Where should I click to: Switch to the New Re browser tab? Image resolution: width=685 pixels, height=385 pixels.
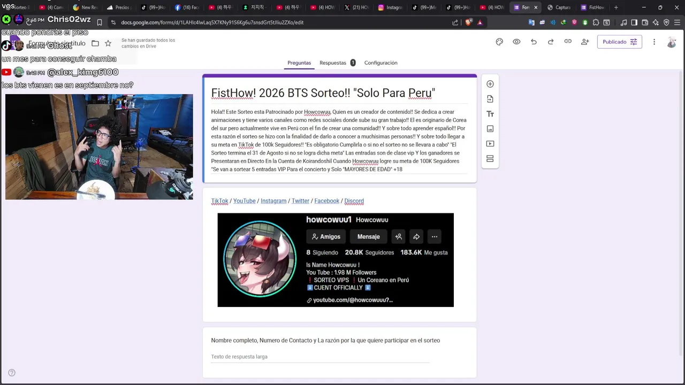tap(86, 7)
